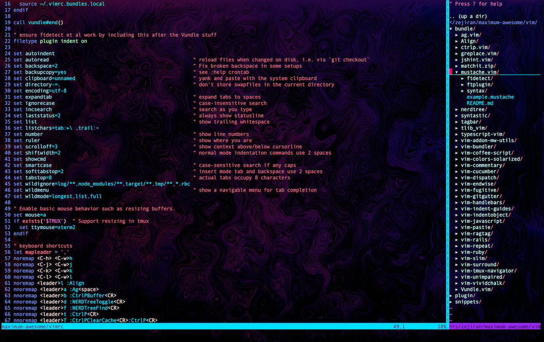544x342 pixels.
Task: Select Vundle.vim/ folder
Action: pyautogui.click(x=477, y=289)
